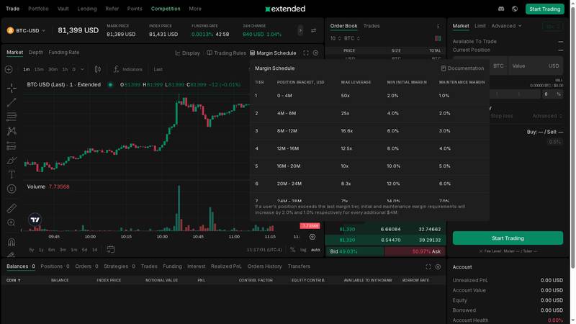Switch to the Depth chart tab
Image resolution: width=576 pixels, height=324 pixels.
click(35, 53)
